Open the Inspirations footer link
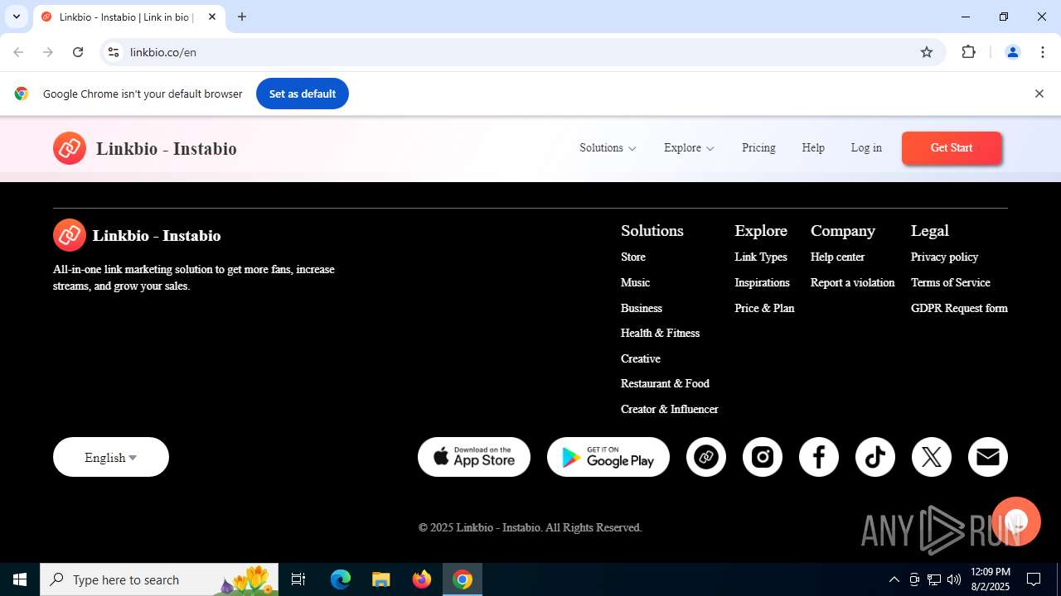 pyautogui.click(x=762, y=282)
